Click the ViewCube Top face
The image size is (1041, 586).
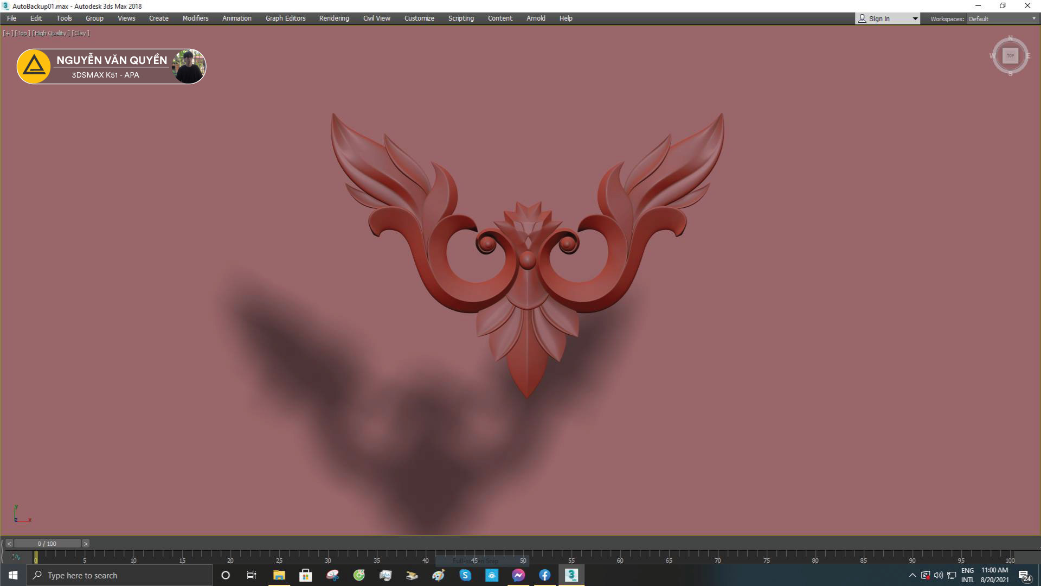1010,56
